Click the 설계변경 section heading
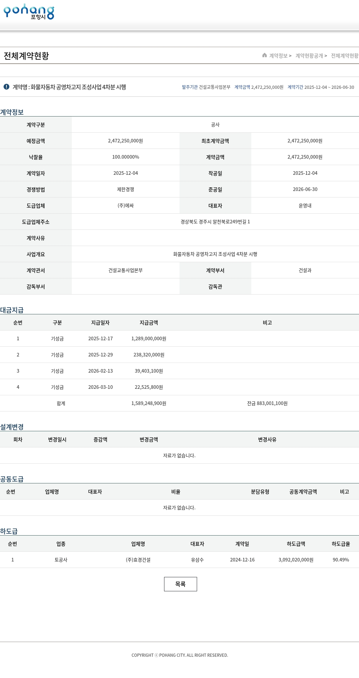Screen dimensions: 359x678 [x=12, y=427]
